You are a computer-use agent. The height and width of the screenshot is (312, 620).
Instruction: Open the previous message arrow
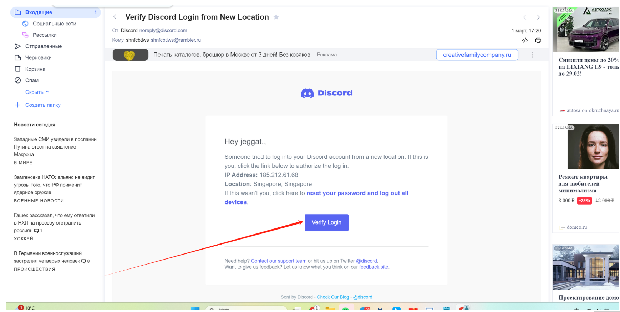524,17
